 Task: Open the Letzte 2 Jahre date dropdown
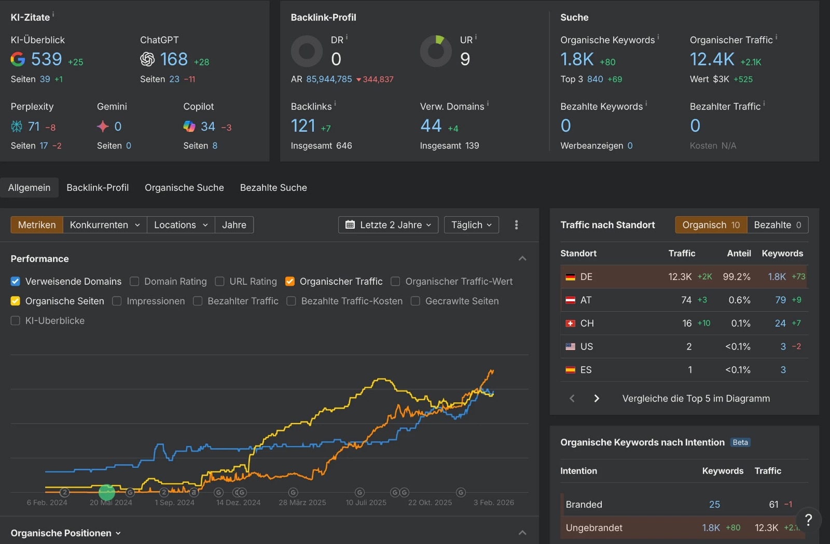pos(388,225)
